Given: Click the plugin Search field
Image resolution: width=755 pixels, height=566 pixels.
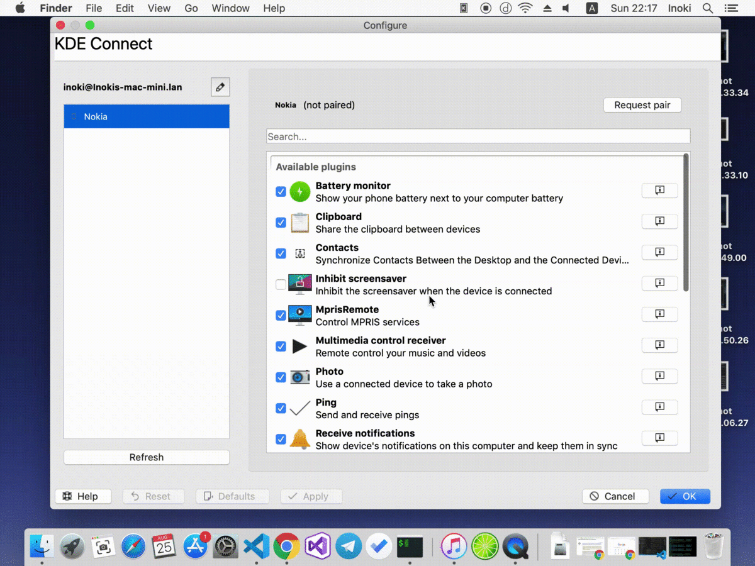Looking at the screenshot, I should point(478,136).
